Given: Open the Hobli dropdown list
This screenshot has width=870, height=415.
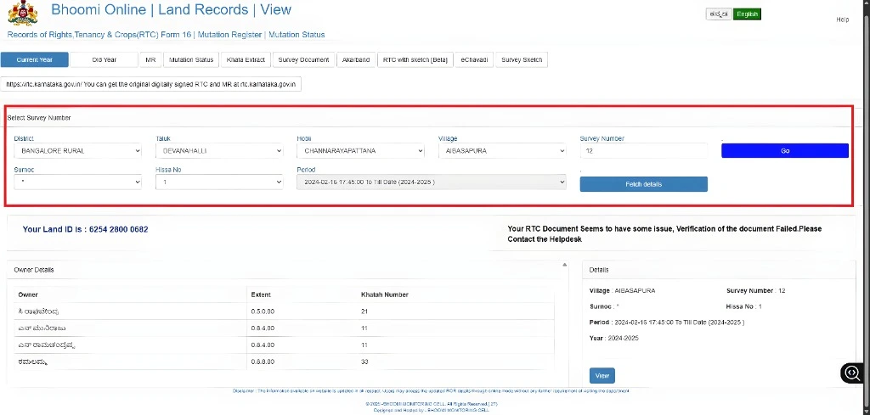Looking at the screenshot, I should pos(360,151).
